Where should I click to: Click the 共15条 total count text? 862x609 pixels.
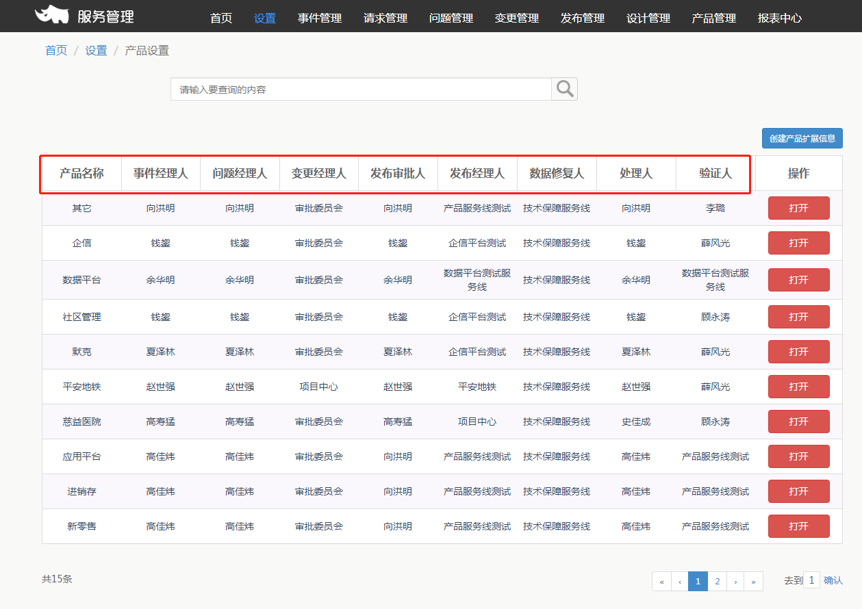point(57,579)
